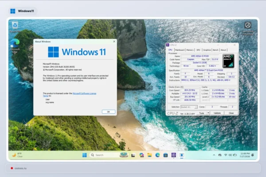Open the clock and date flyout

tap(245, 155)
